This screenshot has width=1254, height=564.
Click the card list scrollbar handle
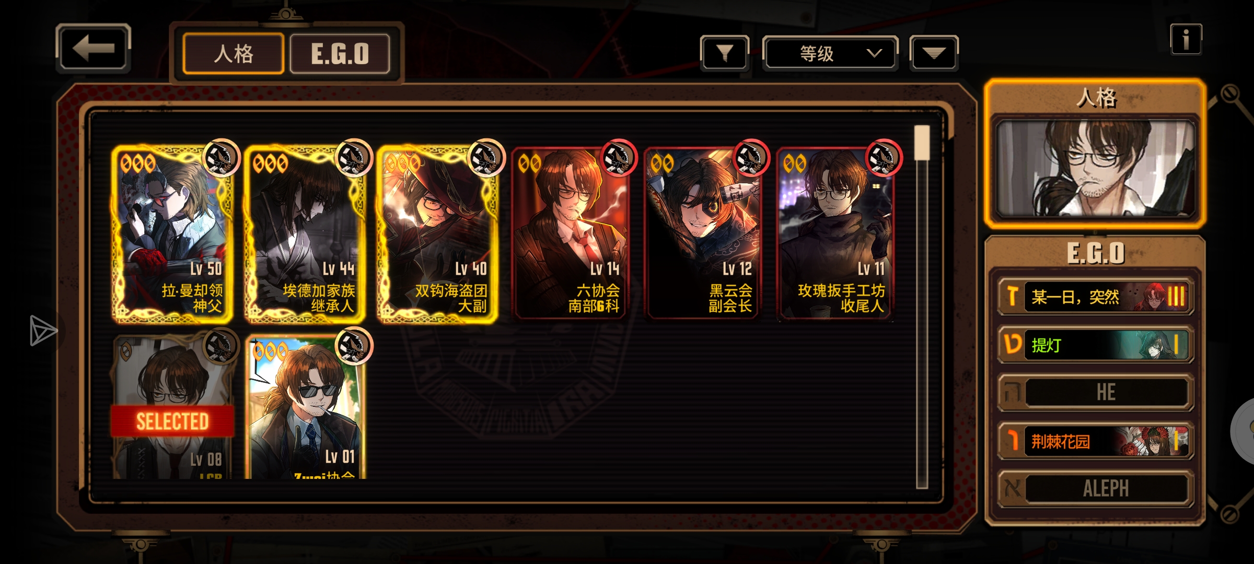tap(922, 142)
